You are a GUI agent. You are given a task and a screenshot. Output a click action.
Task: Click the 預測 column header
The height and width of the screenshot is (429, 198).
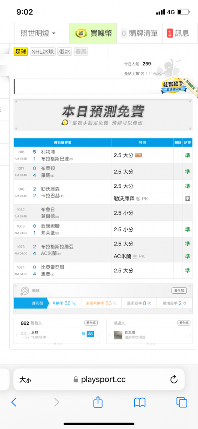142,142
